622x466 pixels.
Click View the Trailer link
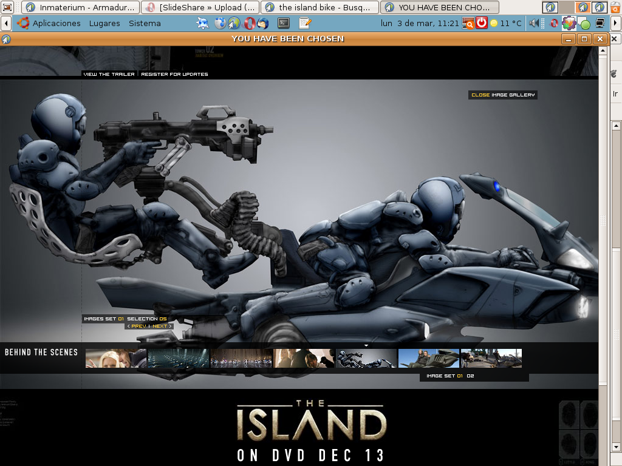pyautogui.click(x=109, y=74)
